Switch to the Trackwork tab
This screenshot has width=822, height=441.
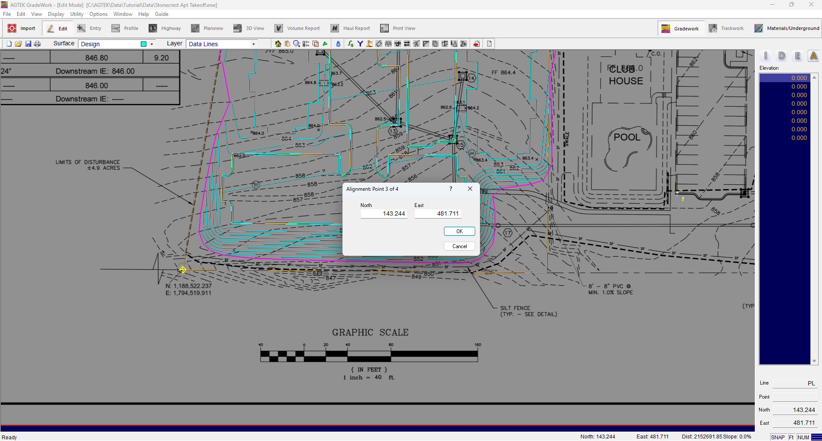pyautogui.click(x=727, y=28)
